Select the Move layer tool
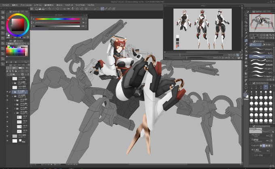 click(246, 26)
